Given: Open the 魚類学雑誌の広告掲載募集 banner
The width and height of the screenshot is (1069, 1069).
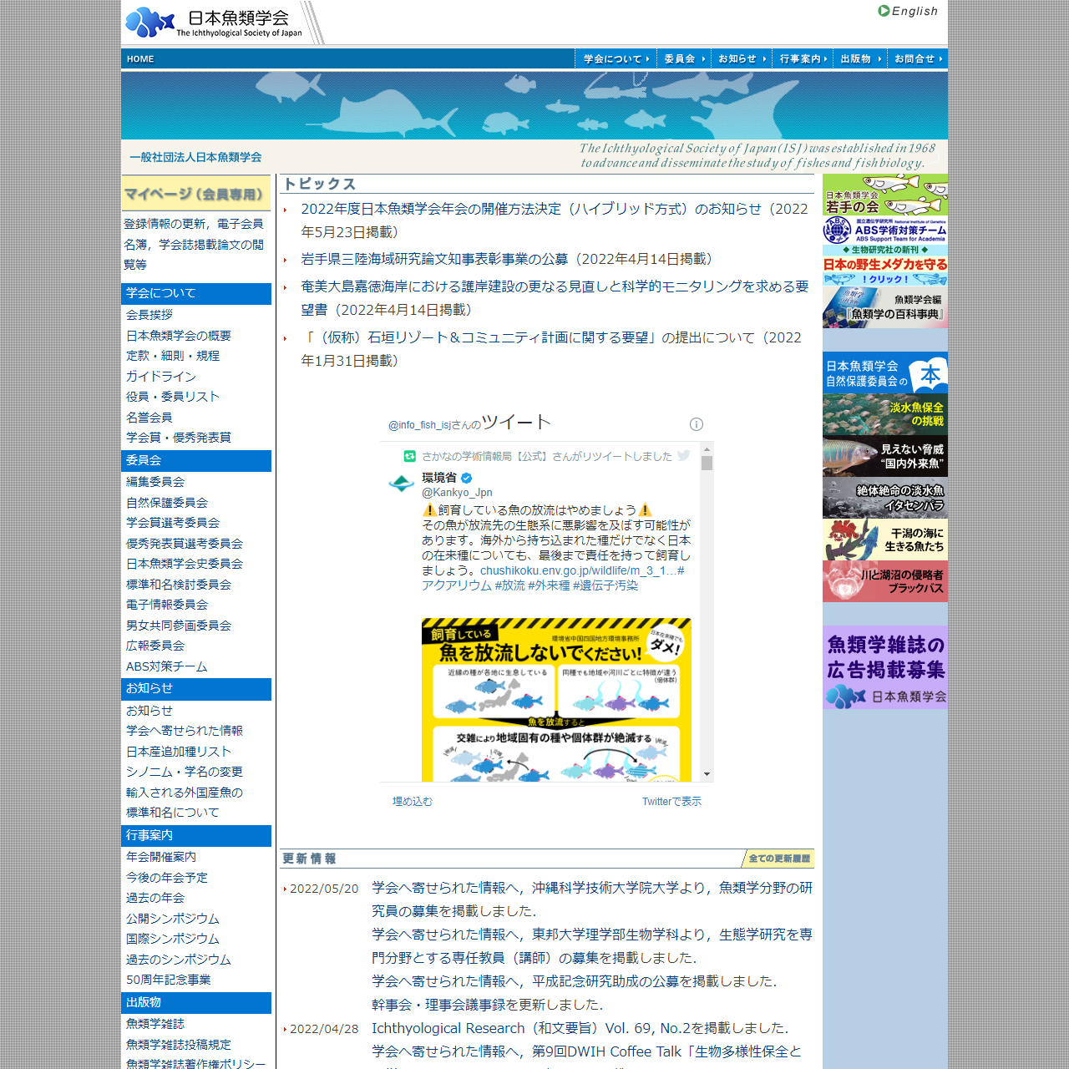Looking at the screenshot, I should tap(884, 668).
